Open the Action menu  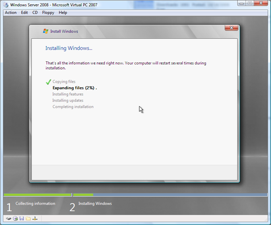tap(11, 13)
